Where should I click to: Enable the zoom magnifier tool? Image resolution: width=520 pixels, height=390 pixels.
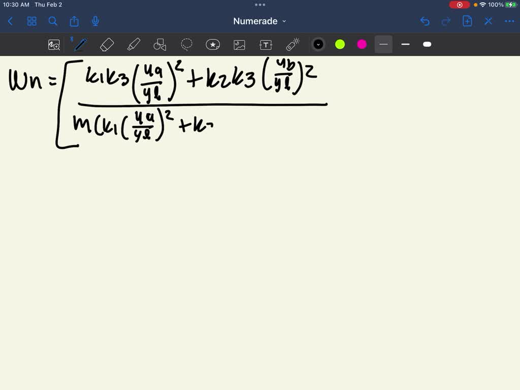pos(54,45)
